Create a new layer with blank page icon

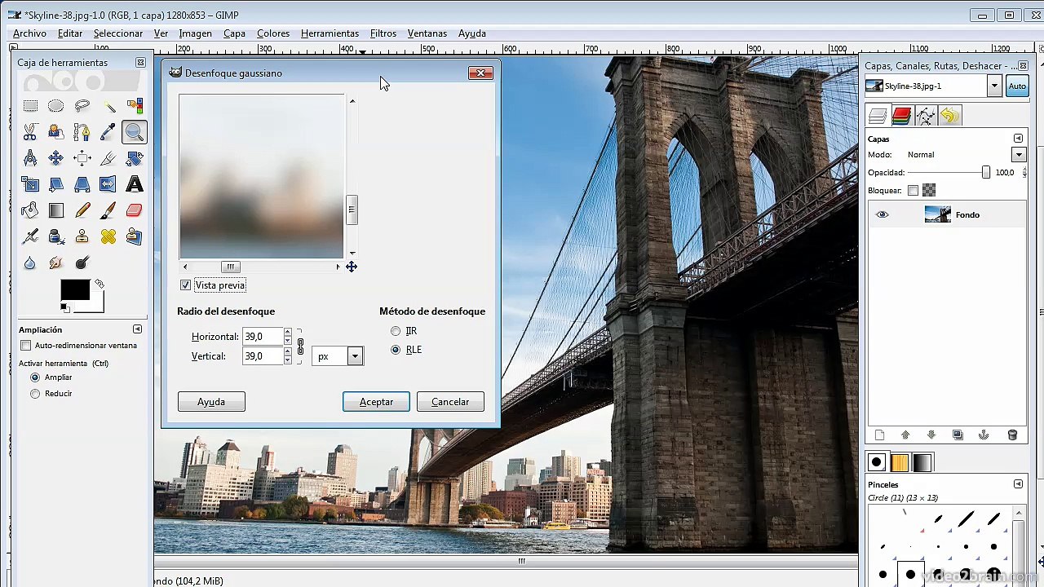(879, 435)
